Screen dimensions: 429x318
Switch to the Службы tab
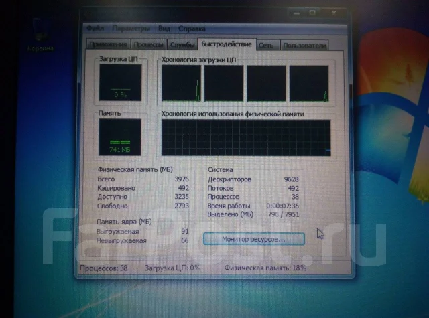[x=182, y=45]
